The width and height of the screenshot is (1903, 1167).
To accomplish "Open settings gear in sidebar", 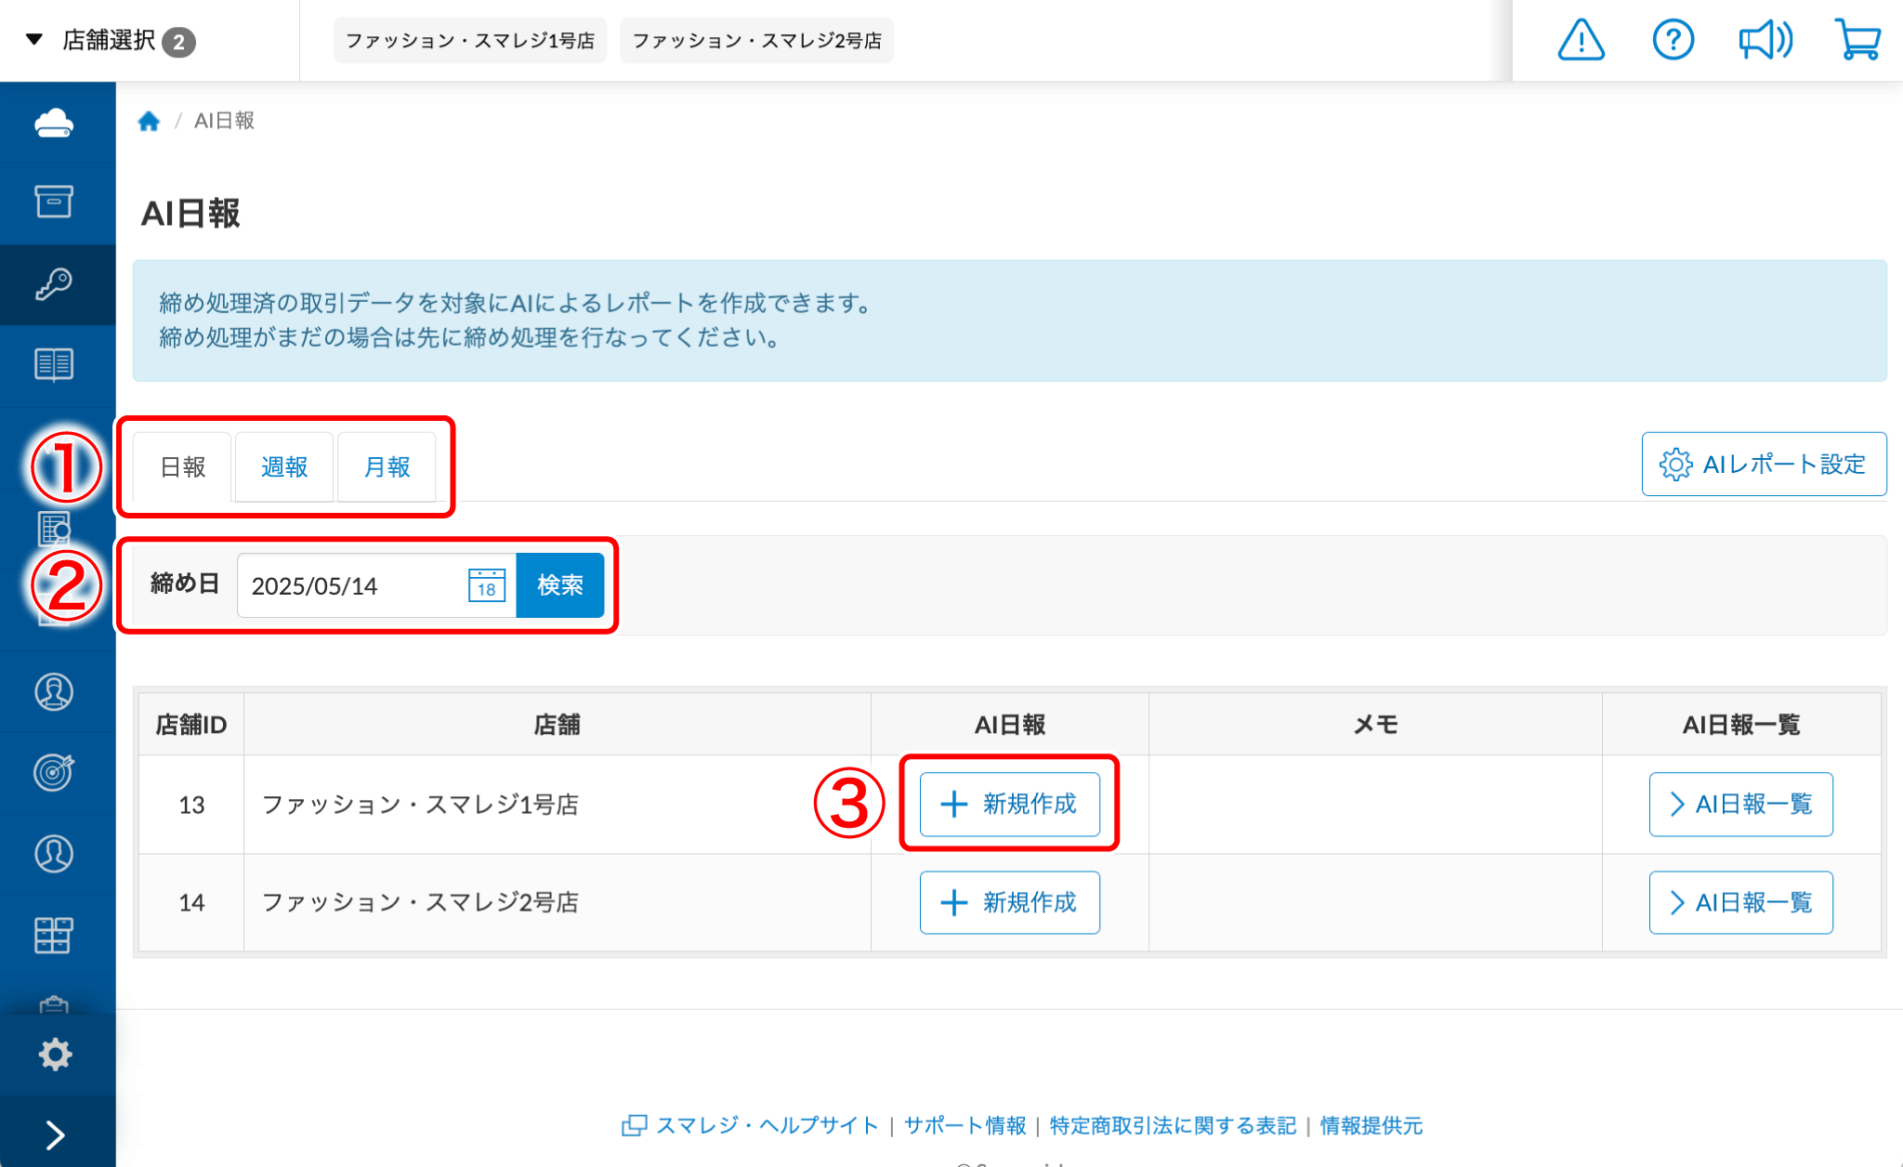I will pyautogui.click(x=54, y=1055).
